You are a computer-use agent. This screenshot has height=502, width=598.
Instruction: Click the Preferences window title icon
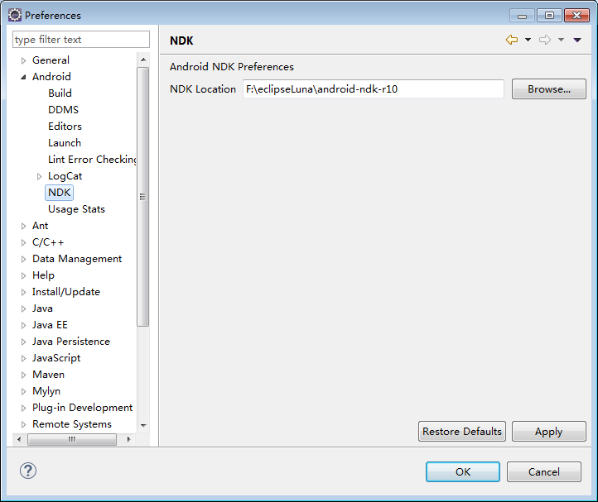pyautogui.click(x=15, y=15)
